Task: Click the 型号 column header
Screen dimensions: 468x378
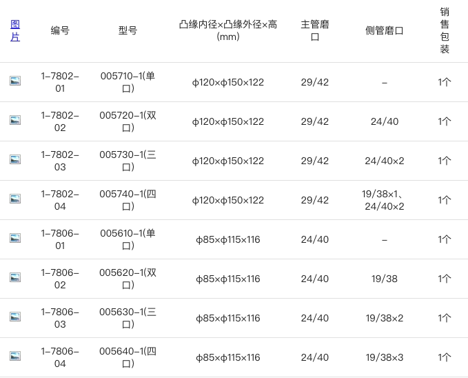Action: [128, 30]
